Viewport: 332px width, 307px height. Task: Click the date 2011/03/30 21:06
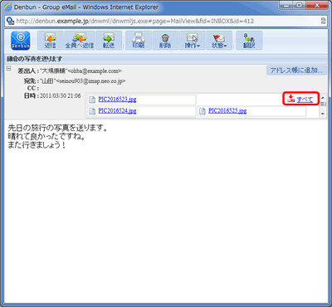click(61, 95)
